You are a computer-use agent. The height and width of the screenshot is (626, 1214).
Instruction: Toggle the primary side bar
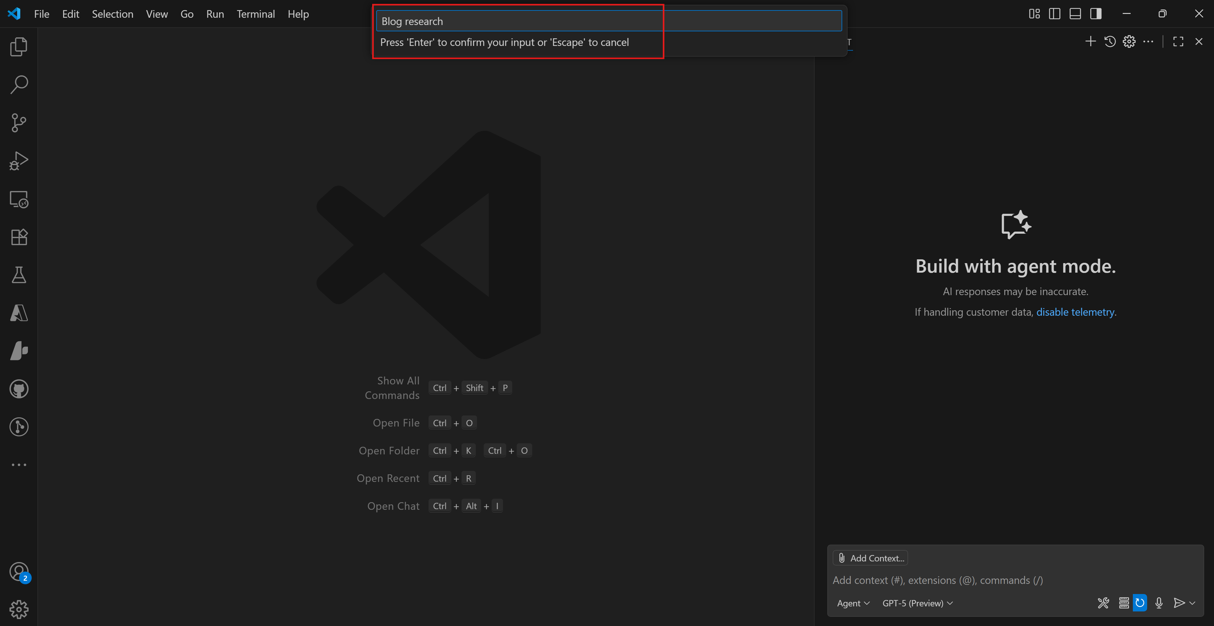click(1055, 14)
